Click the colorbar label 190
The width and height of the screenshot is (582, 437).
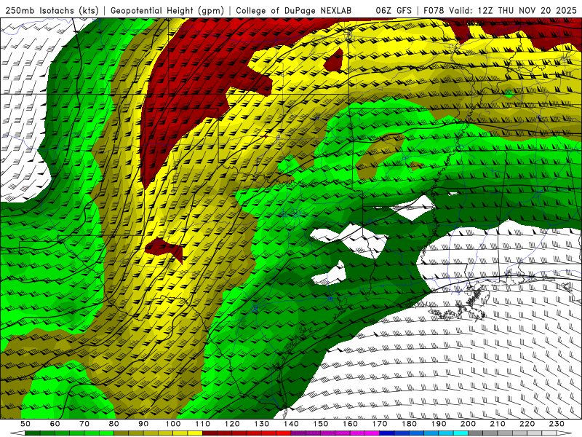439,424
